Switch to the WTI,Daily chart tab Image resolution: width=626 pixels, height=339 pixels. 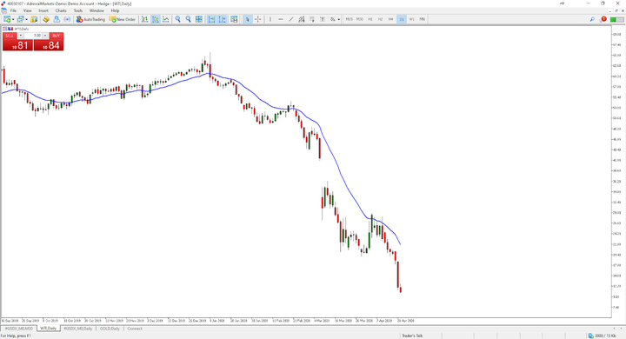point(48,329)
